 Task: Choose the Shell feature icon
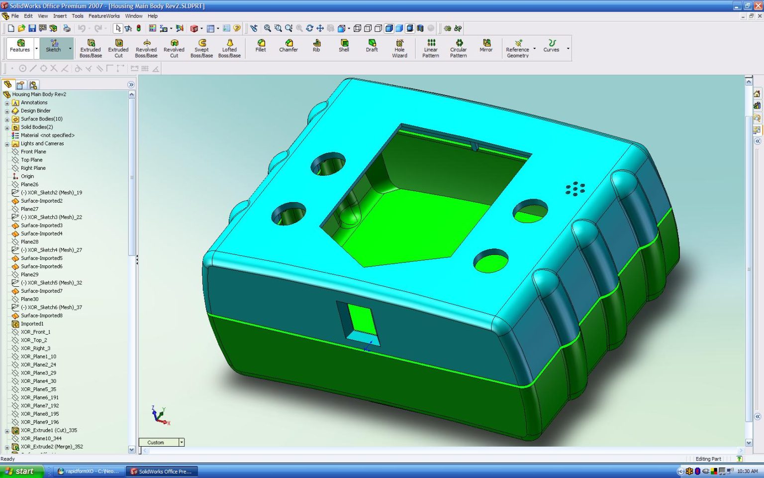[x=344, y=46]
